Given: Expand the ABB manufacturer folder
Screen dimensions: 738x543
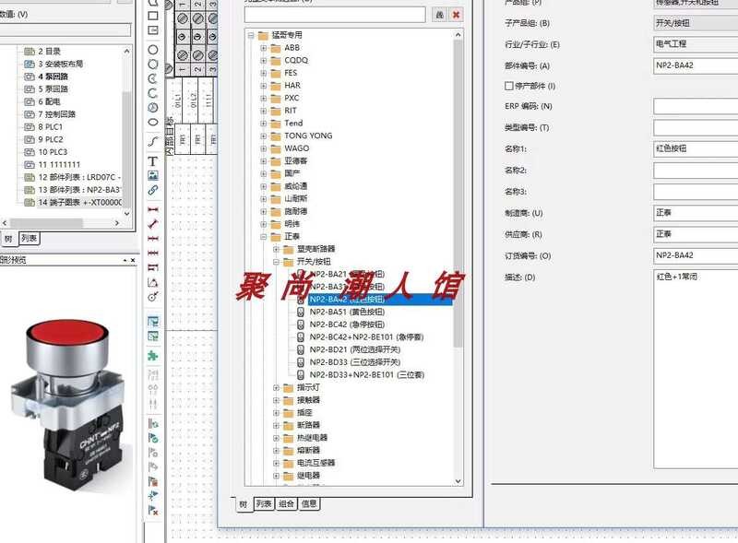Looking at the screenshot, I should click(264, 48).
